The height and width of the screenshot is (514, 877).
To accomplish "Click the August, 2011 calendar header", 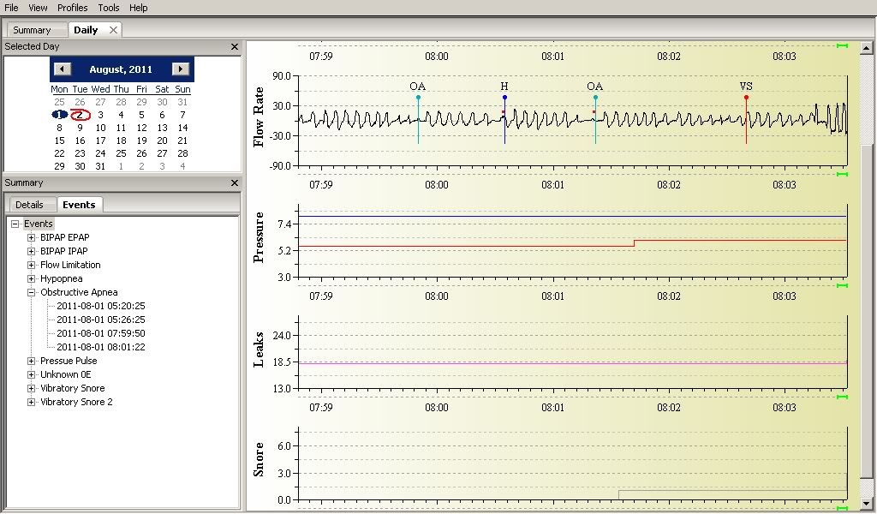I will [121, 69].
